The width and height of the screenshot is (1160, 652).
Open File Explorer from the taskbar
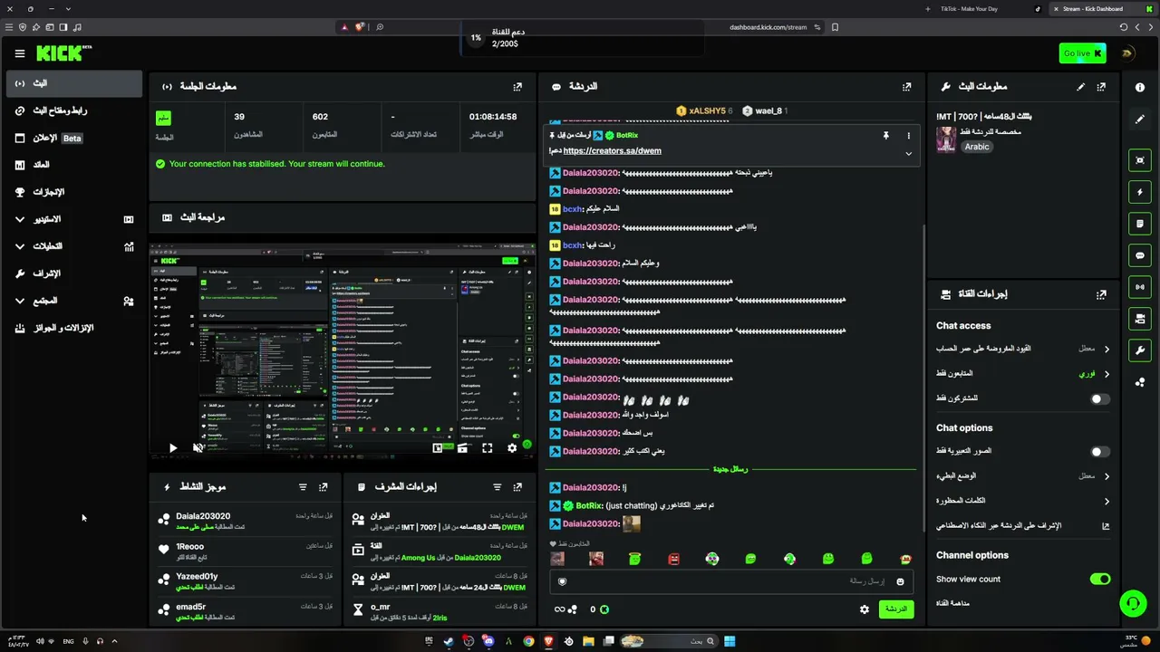589,641
